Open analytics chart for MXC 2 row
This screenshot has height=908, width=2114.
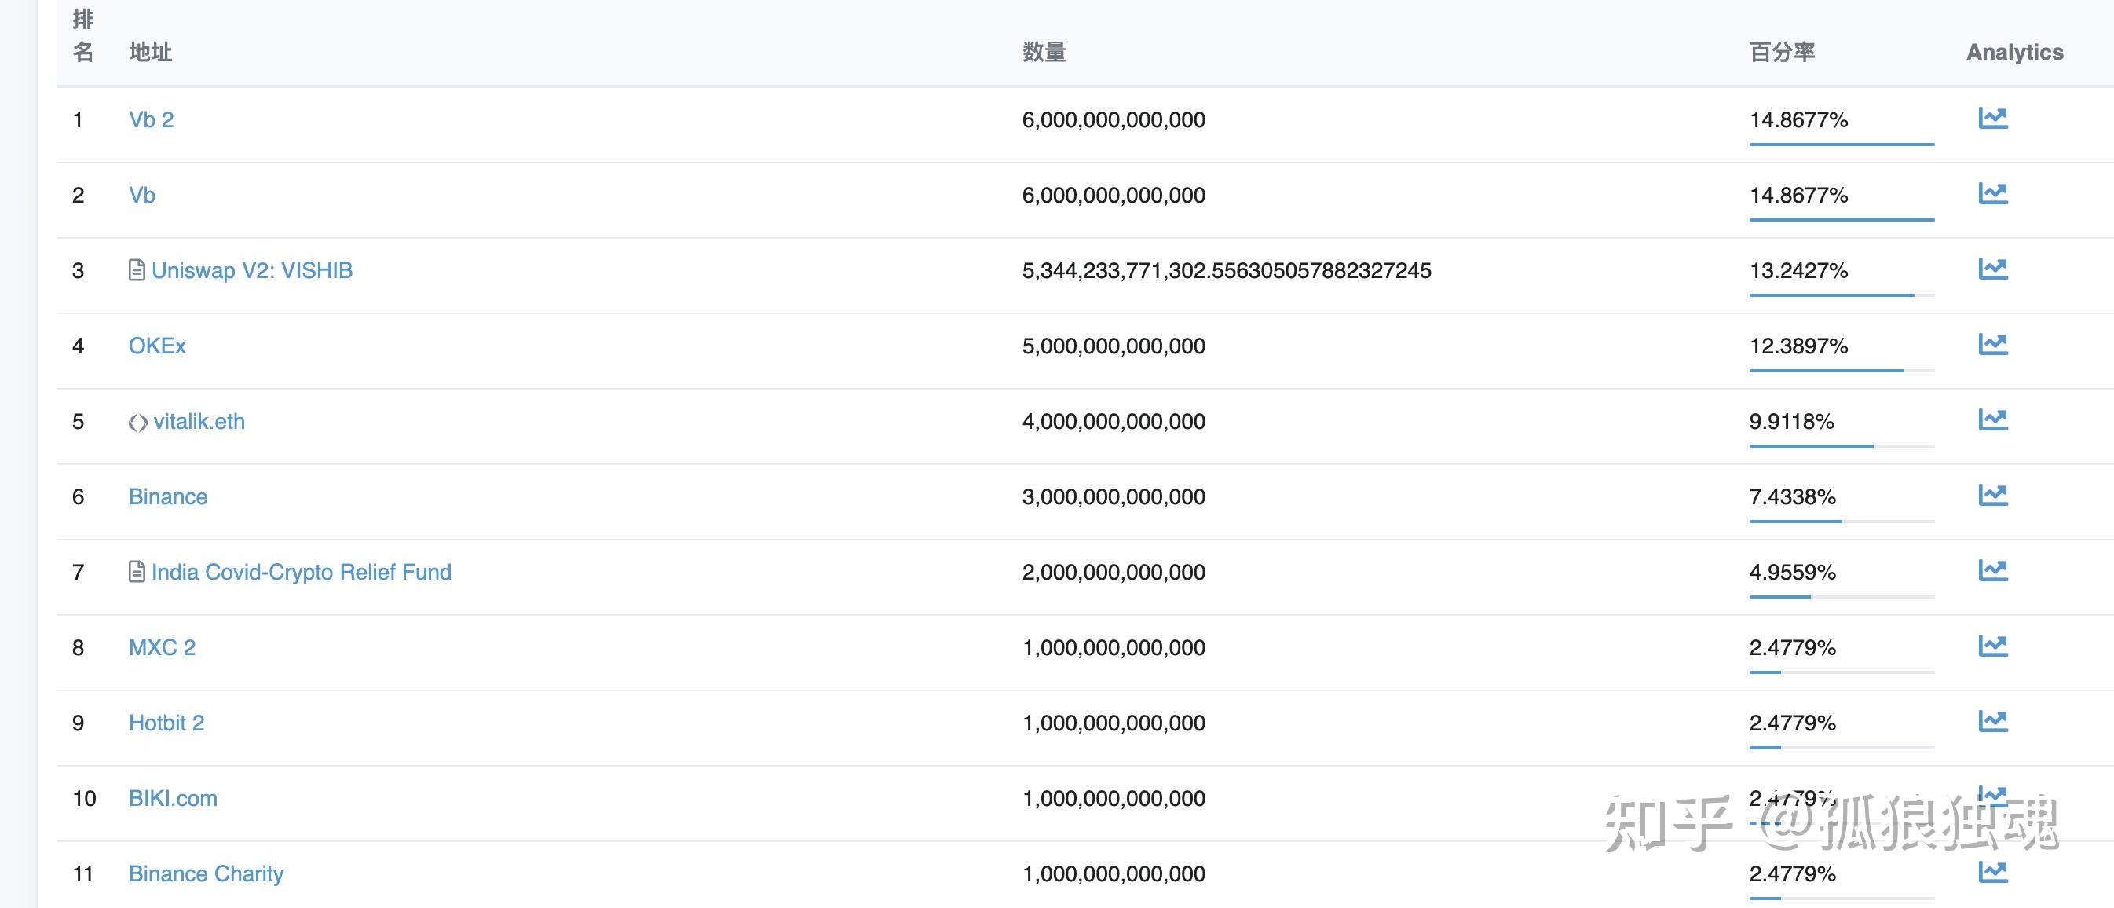tap(1992, 646)
